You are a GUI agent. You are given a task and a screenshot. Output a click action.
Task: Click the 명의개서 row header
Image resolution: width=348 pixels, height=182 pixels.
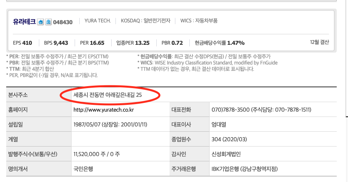tap(38, 169)
